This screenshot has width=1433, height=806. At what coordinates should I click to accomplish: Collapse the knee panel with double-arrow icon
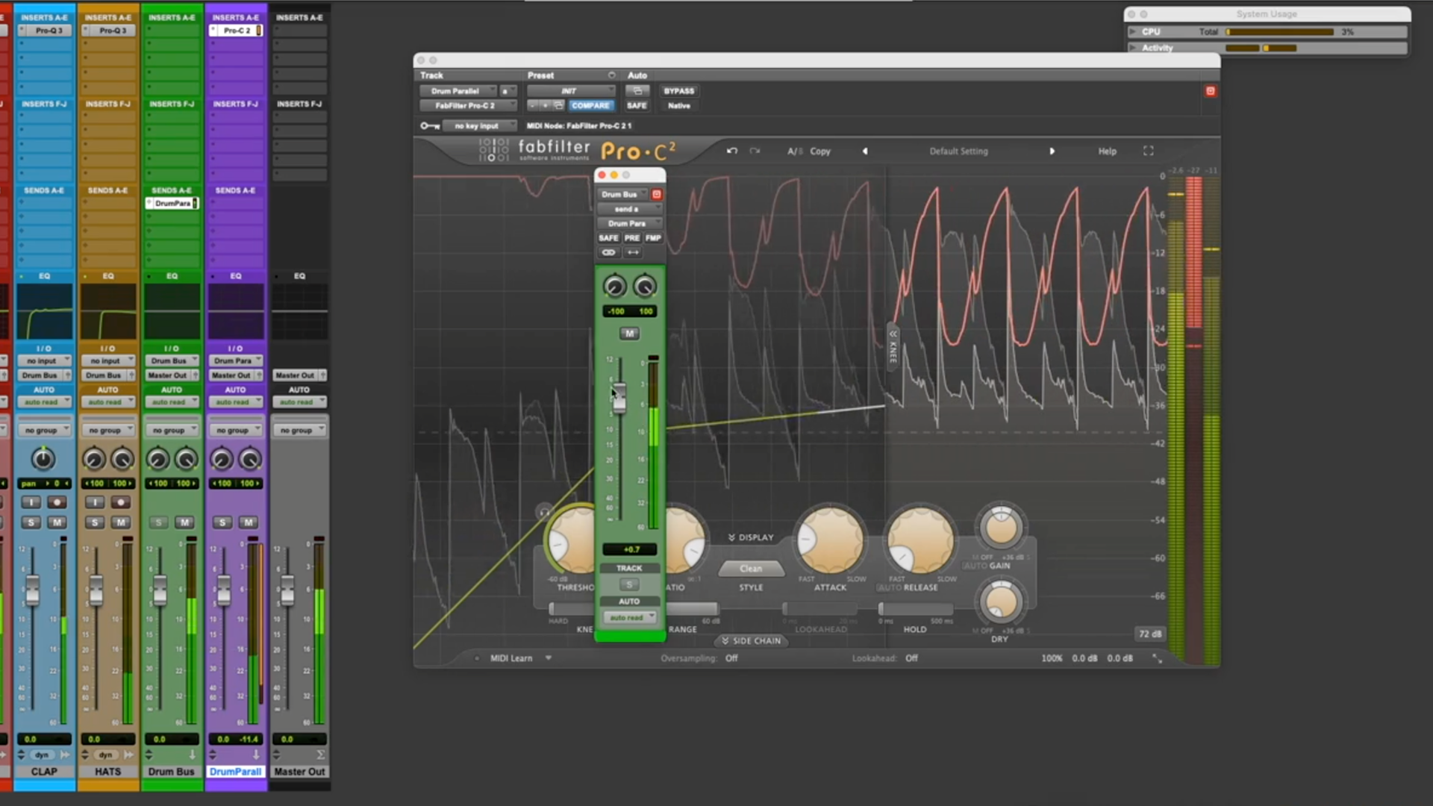click(893, 334)
